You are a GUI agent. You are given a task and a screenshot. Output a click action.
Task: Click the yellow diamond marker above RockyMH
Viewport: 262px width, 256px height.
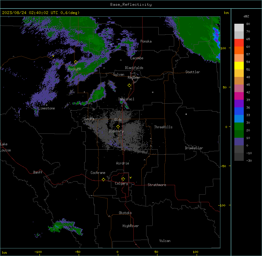[76, 62]
